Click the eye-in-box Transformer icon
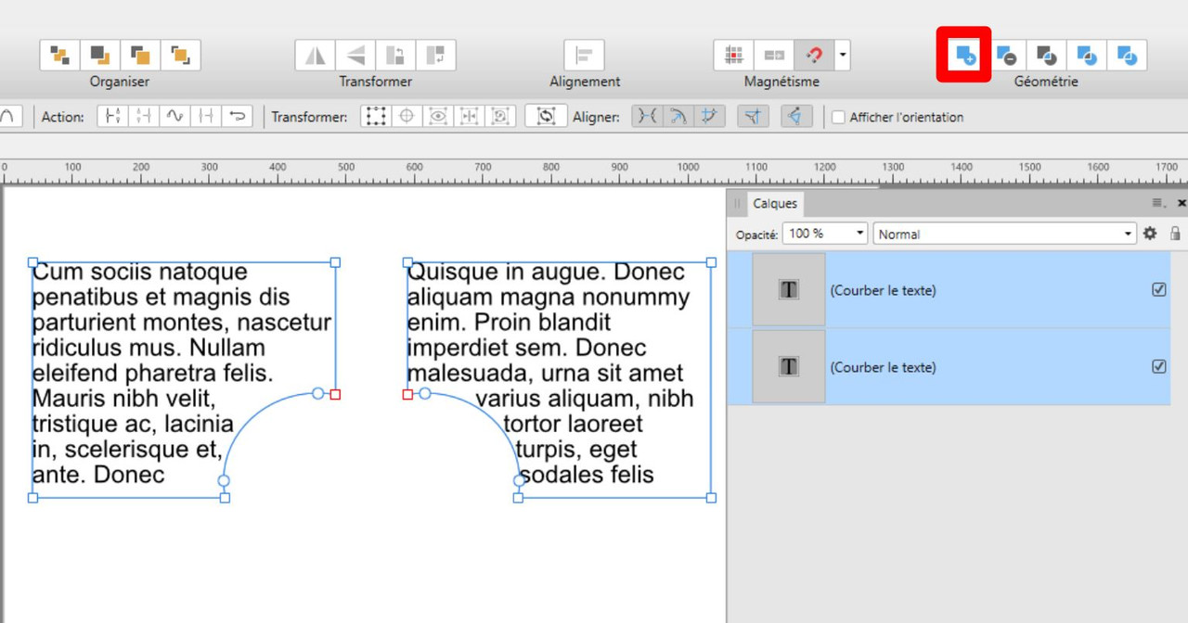The width and height of the screenshot is (1188, 623). 438,117
